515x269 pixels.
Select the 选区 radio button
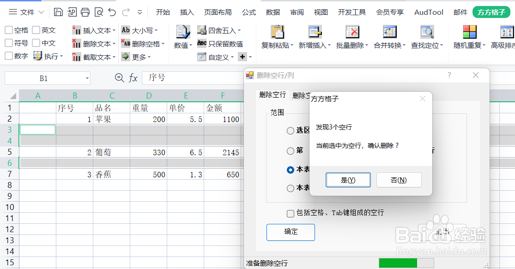[x=291, y=131]
